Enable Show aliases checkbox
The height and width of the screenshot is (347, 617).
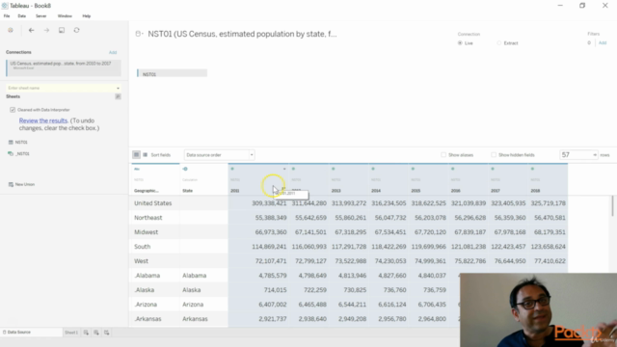point(443,155)
